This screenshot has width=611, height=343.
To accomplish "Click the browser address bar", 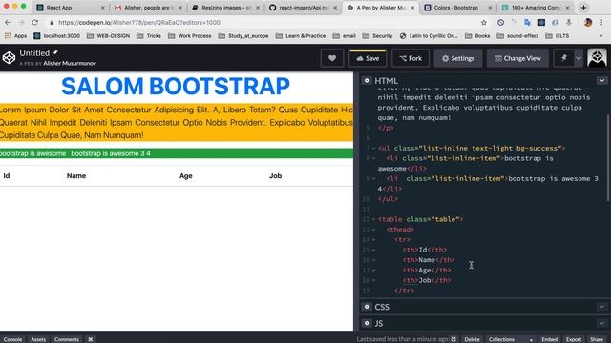I will pos(265,23).
